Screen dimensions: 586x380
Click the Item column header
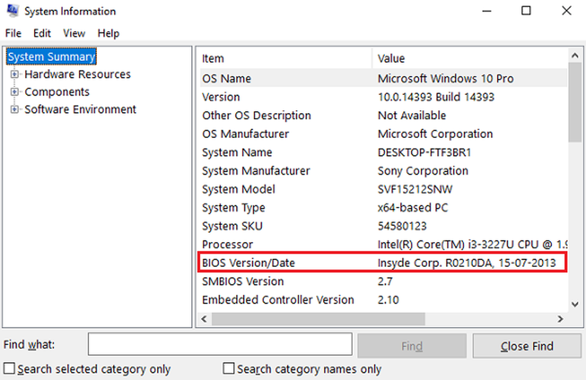coord(284,59)
